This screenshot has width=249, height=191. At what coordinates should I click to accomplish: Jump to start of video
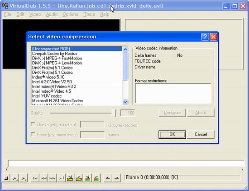tap(35, 178)
